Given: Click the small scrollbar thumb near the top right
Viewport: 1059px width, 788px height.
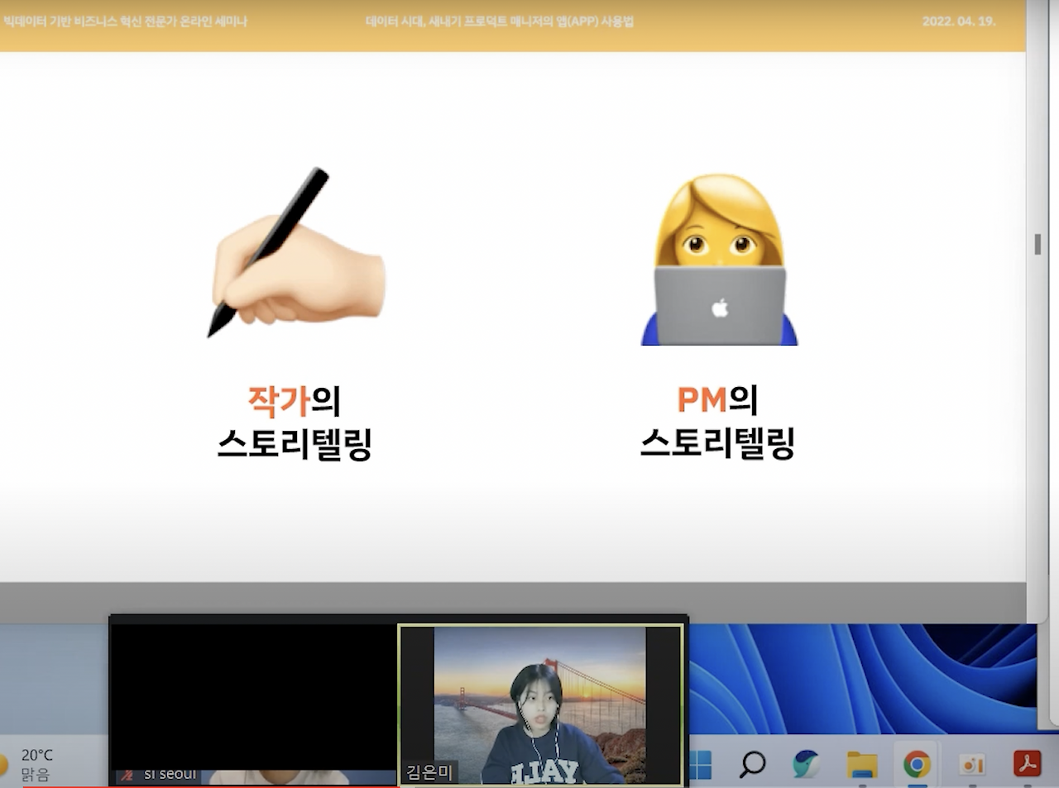Looking at the screenshot, I should (1037, 246).
